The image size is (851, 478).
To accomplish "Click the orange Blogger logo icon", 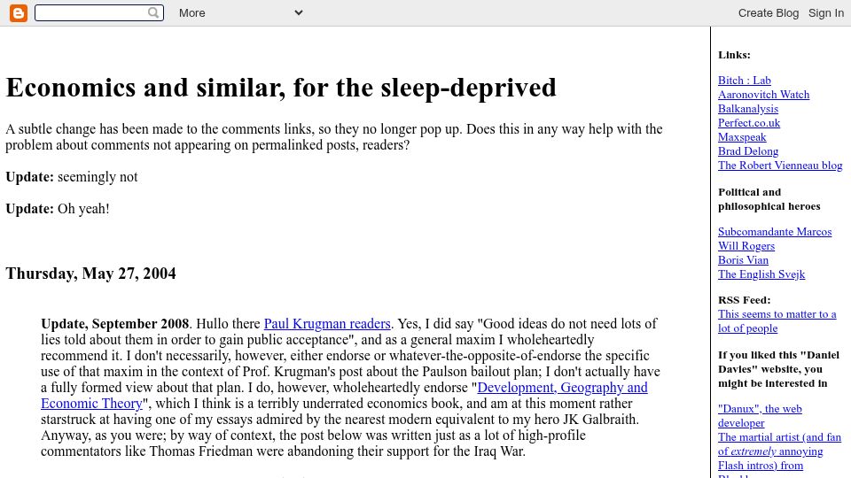I will (19, 13).
